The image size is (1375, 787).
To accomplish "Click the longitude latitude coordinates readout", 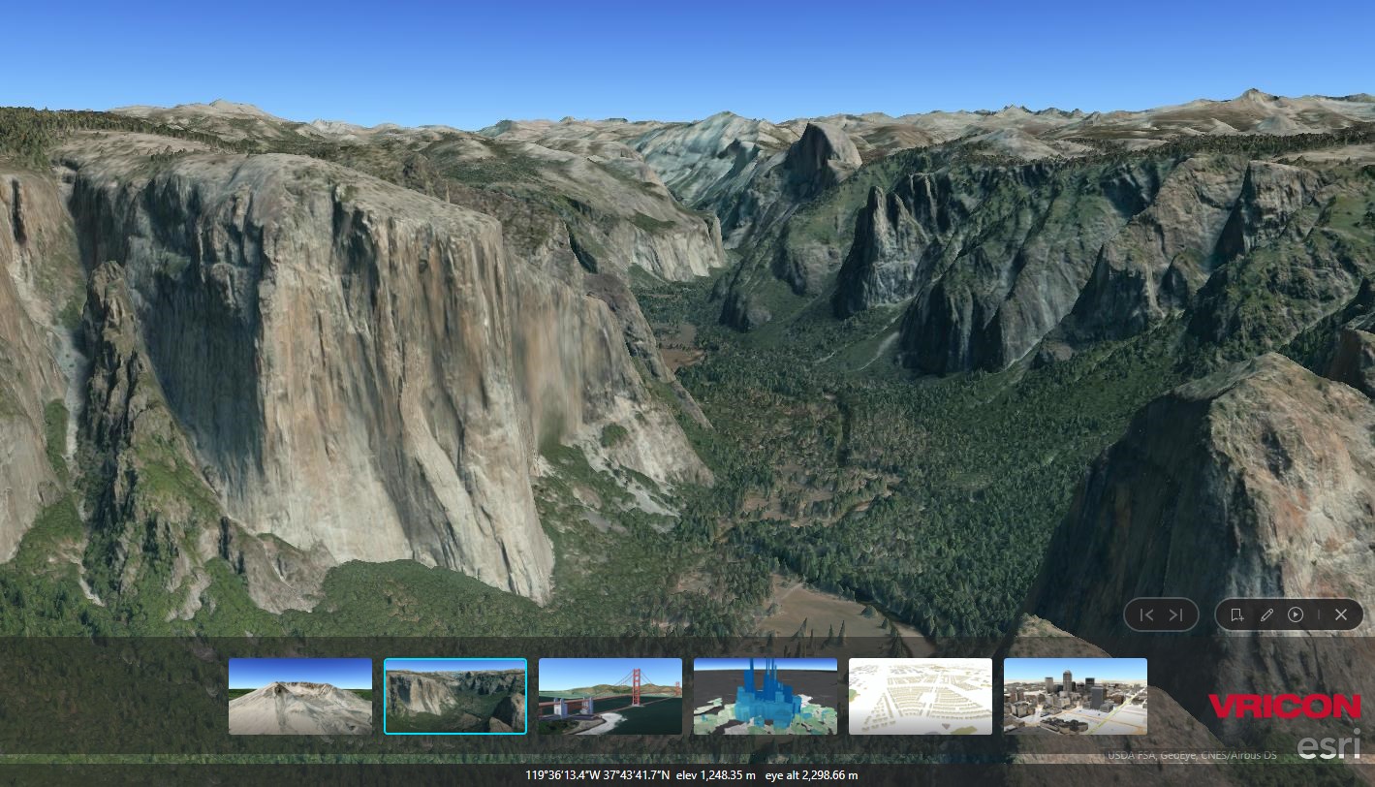I will (x=598, y=775).
